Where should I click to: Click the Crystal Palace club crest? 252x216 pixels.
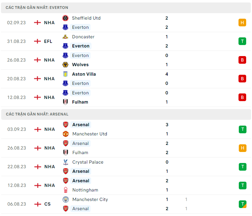point(66,162)
